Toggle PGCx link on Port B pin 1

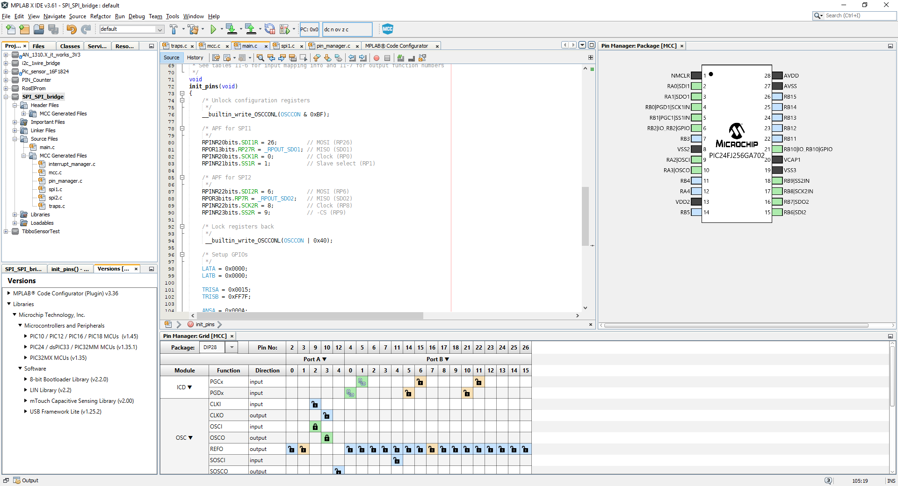(x=362, y=382)
